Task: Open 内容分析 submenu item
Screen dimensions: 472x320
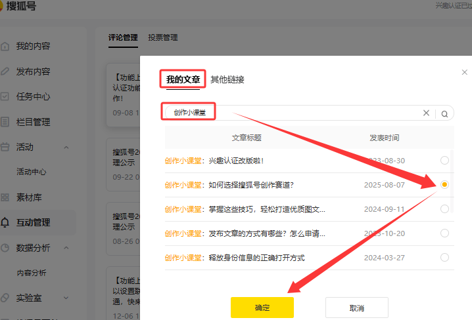Action: coord(32,273)
